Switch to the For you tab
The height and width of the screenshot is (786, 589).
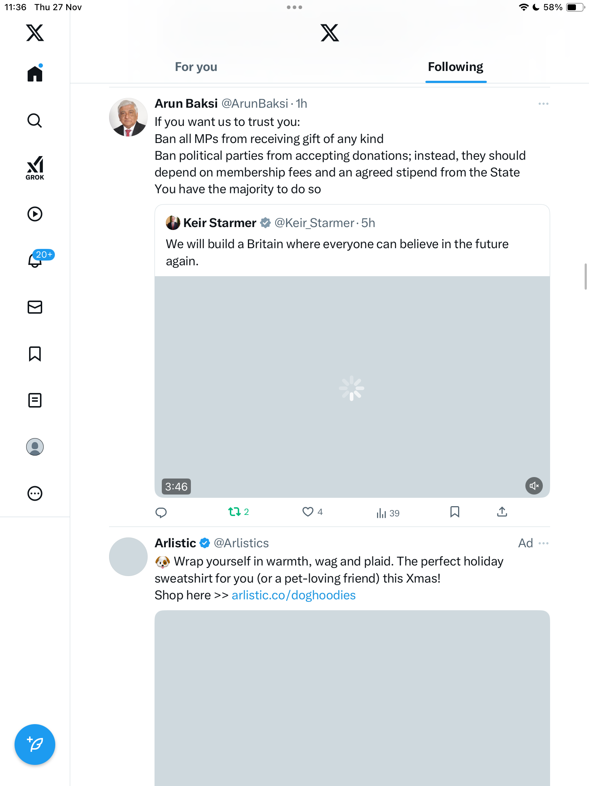click(x=196, y=67)
